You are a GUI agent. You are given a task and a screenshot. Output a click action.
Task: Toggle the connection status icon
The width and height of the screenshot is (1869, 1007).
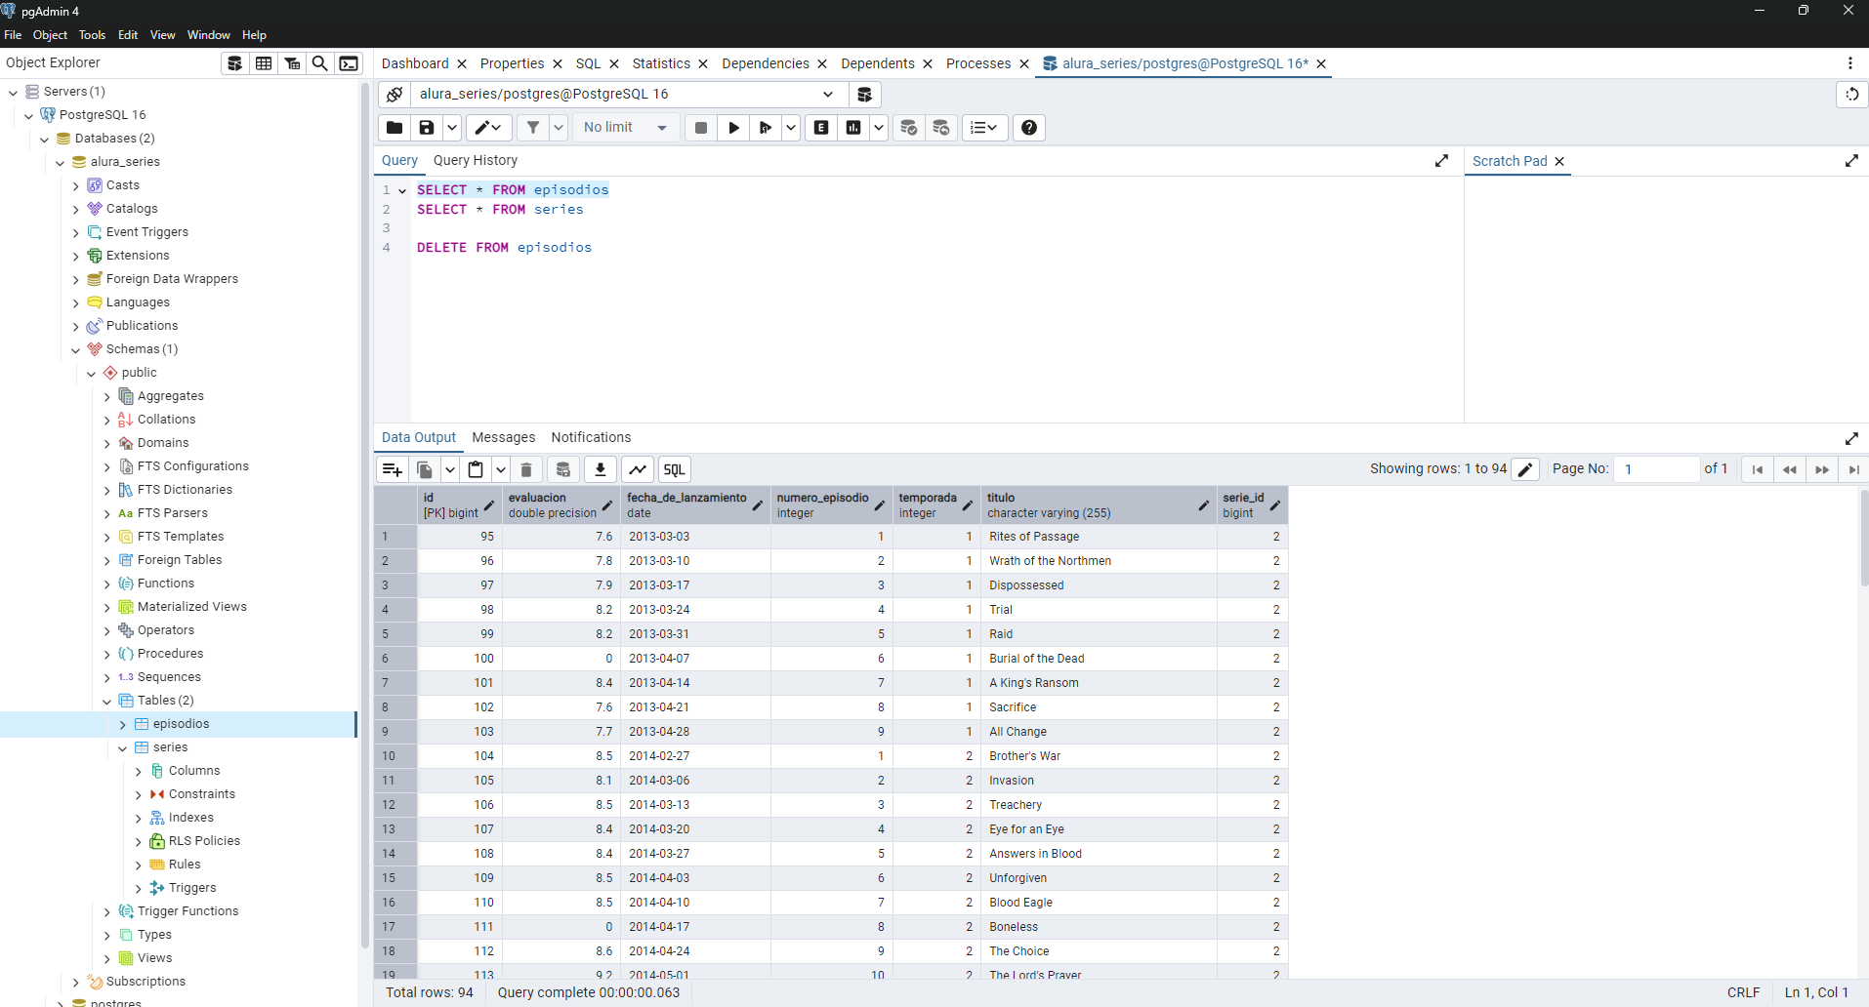point(395,95)
